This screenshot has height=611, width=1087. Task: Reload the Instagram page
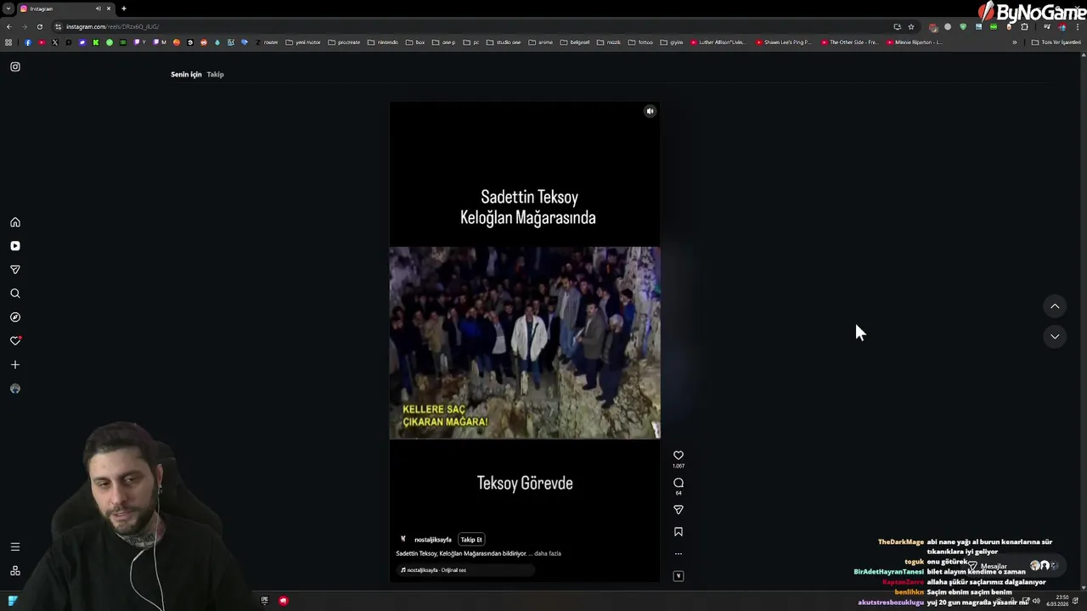click(x=40, y=26)
